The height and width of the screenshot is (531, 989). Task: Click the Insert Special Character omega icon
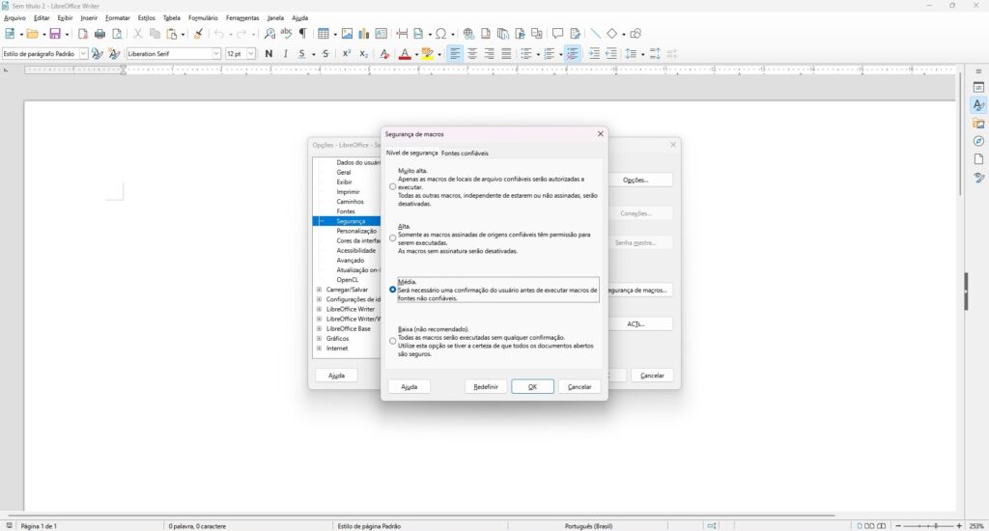pyautogui.click(x=440, y=34)
